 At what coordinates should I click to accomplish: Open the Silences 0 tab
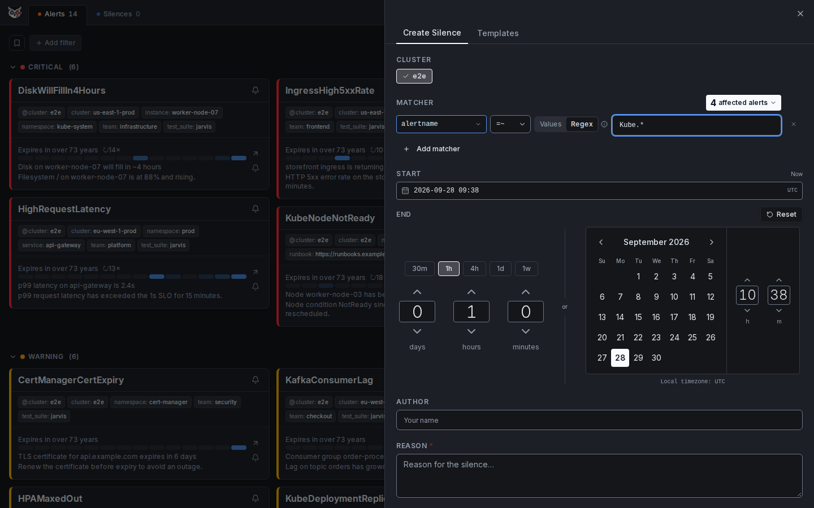click(118, 14)
